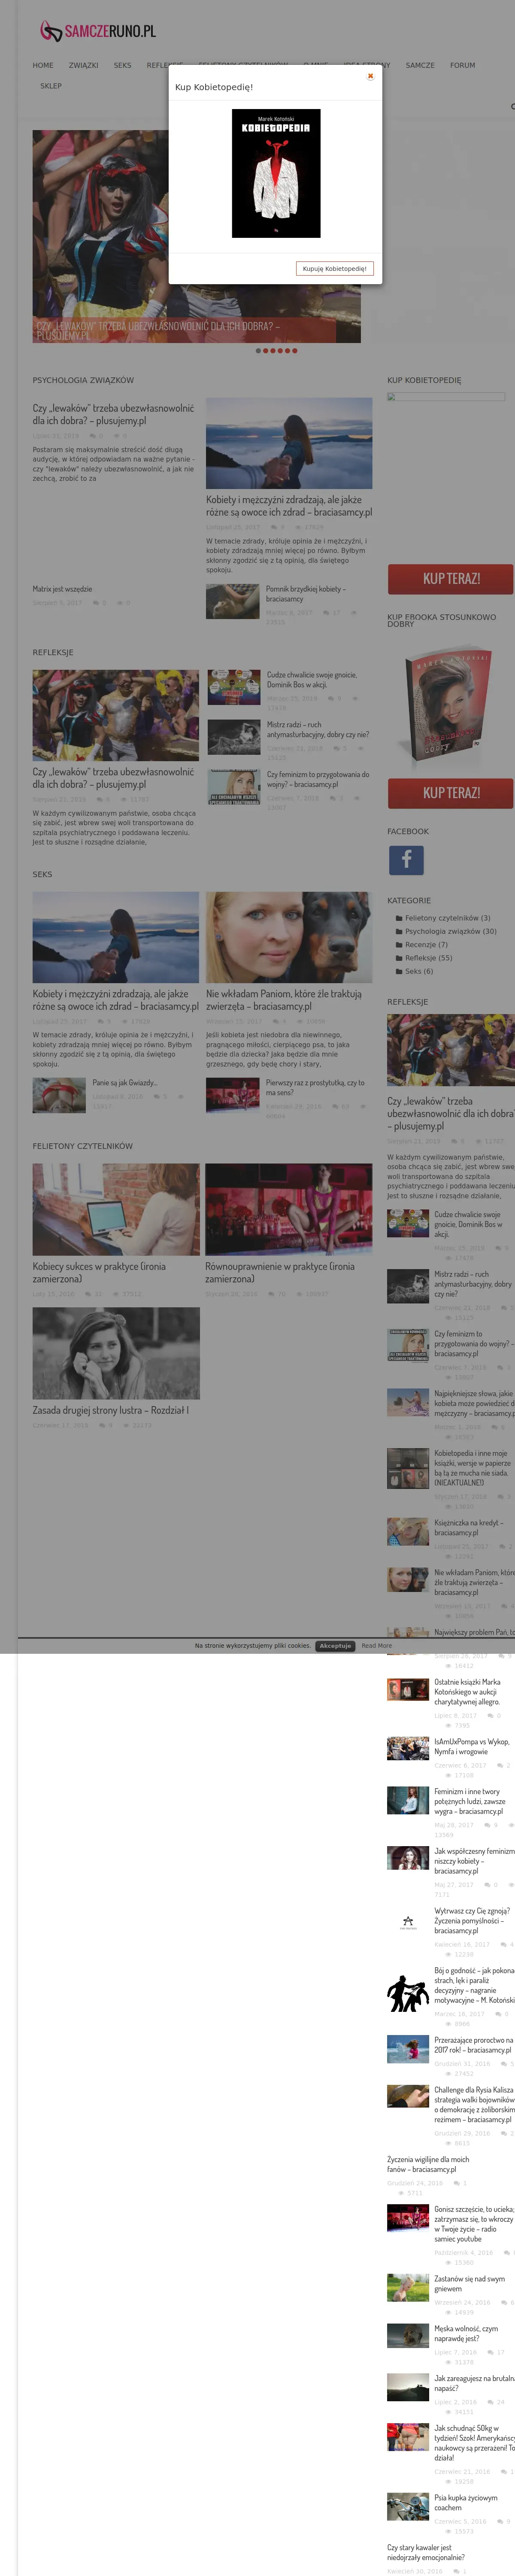Image resolution: width=515 pixels, height=2576 pixels.
Task: Open sidebar article Gonisz szczęście, to ucieka
Action: coord(474,2224)
